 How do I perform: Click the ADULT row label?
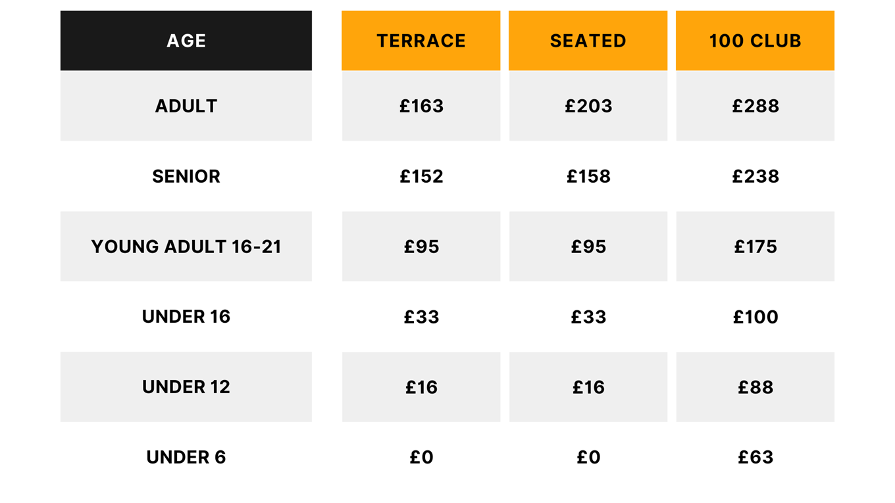click(186, 106)
